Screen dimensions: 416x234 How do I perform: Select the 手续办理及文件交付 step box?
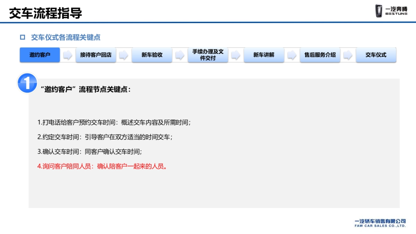208,55
